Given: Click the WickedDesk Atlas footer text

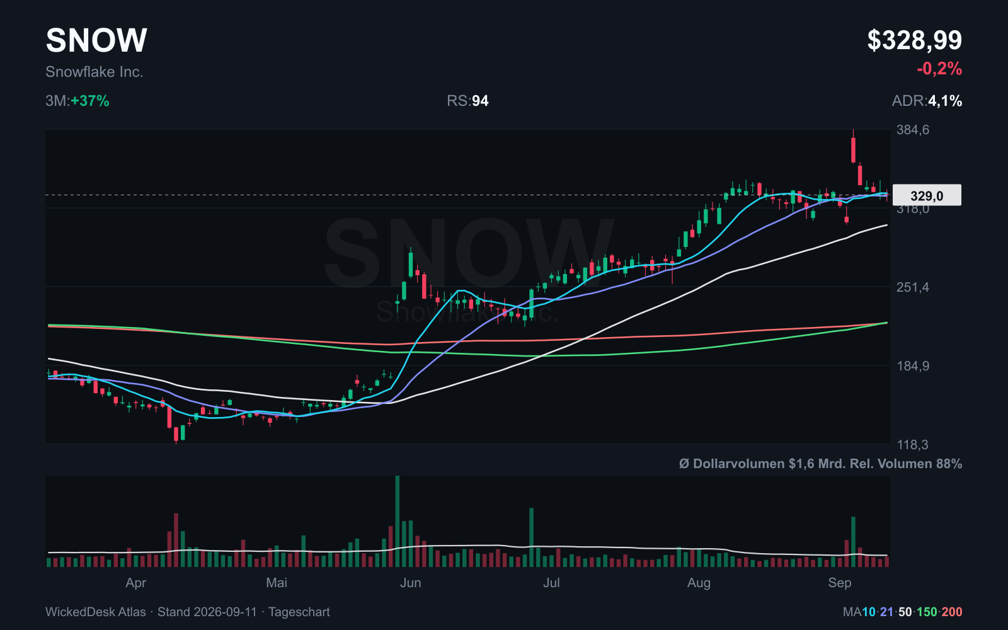Looking at the screenshot, I should [188, 612].
